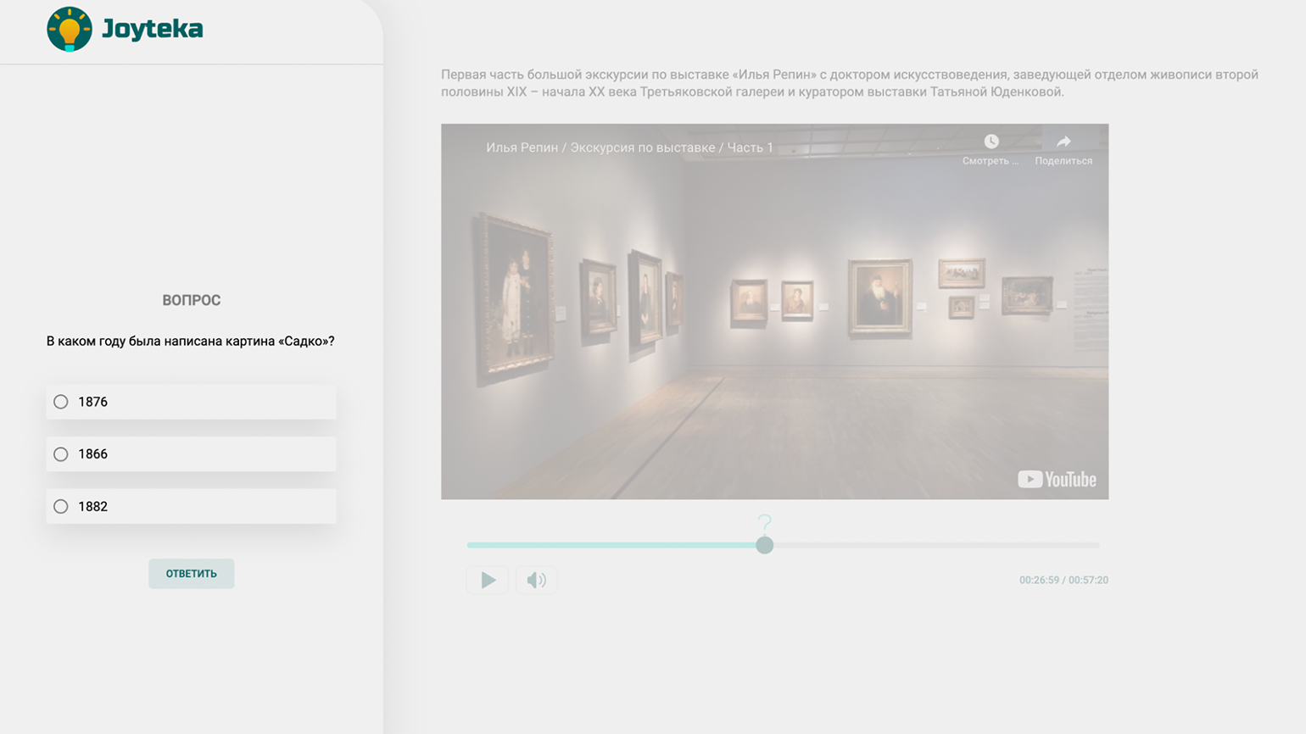Open the YouTube logo link
This screenshot has height=734, width=1306.
click(1057, 480)
